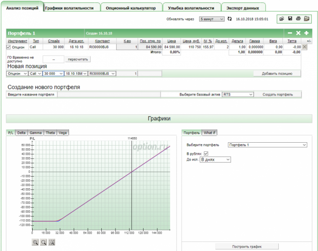Sort by Страйк column header
Viewport: 318px width, 251px height.
pyautogui.click(x=54, y=41)
